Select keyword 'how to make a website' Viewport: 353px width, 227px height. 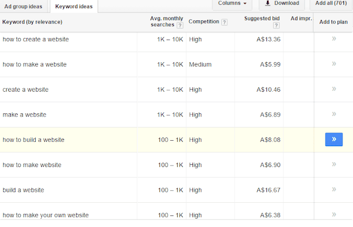(34, 64)
